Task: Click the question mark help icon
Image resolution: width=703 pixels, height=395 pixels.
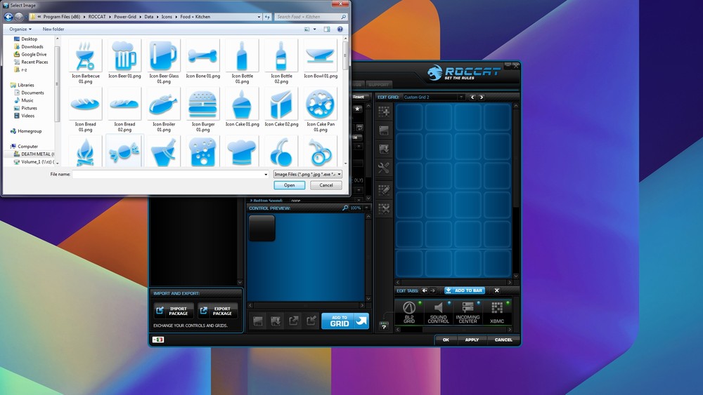Action: coord(384,326)
